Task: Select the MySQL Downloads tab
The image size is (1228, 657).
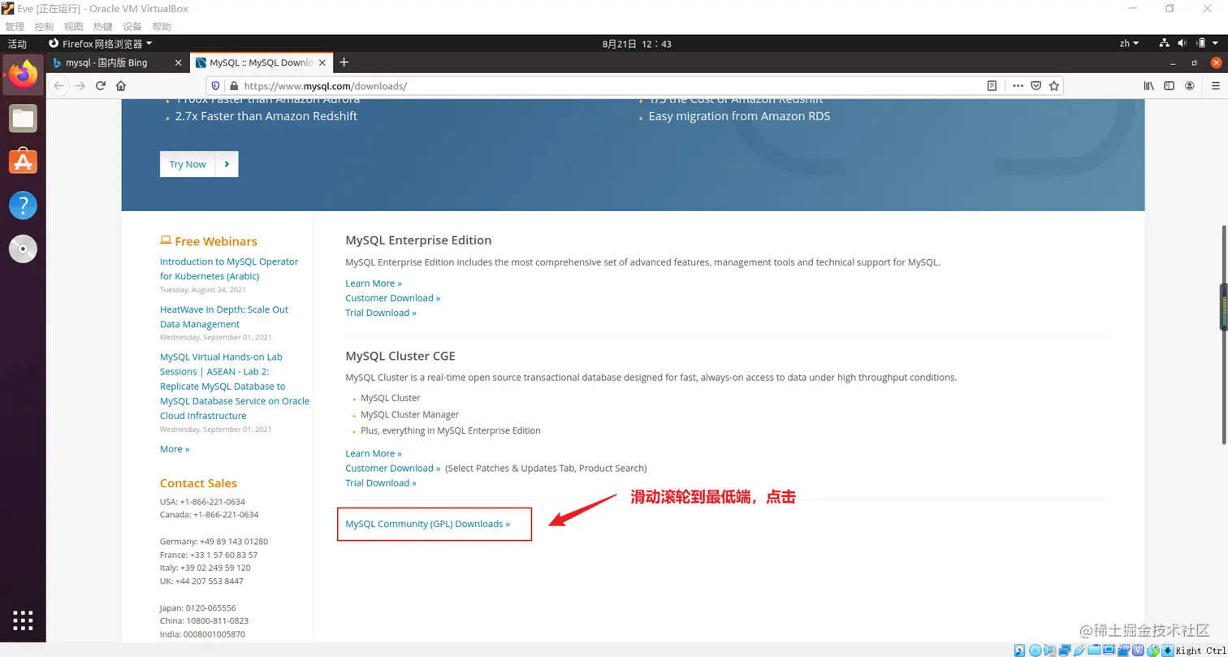Action: pyautogui.click(x=262, y=63)
